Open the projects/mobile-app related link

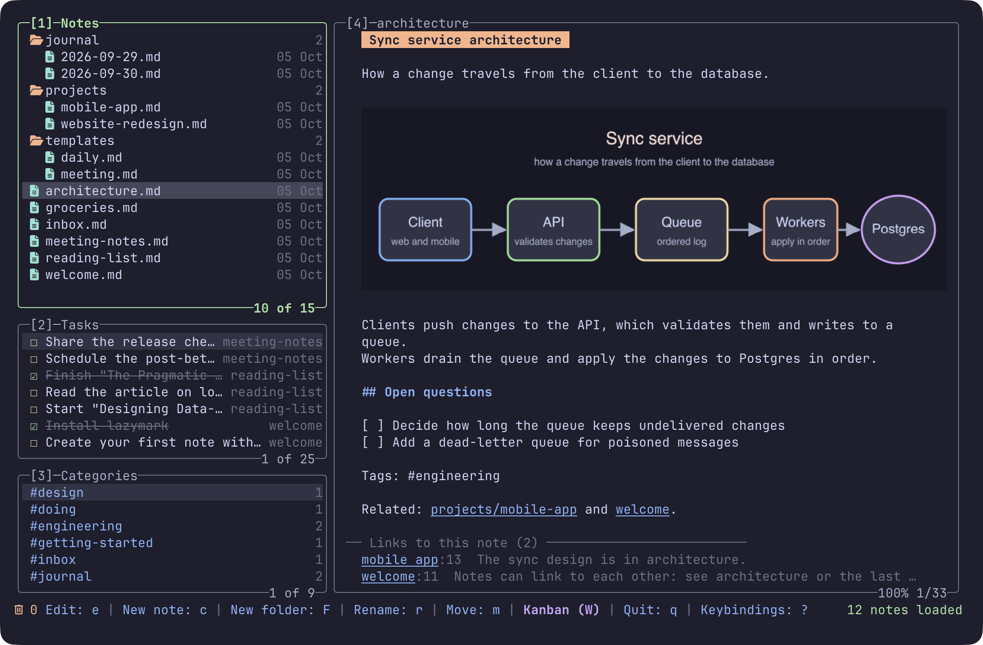point(504,510)
